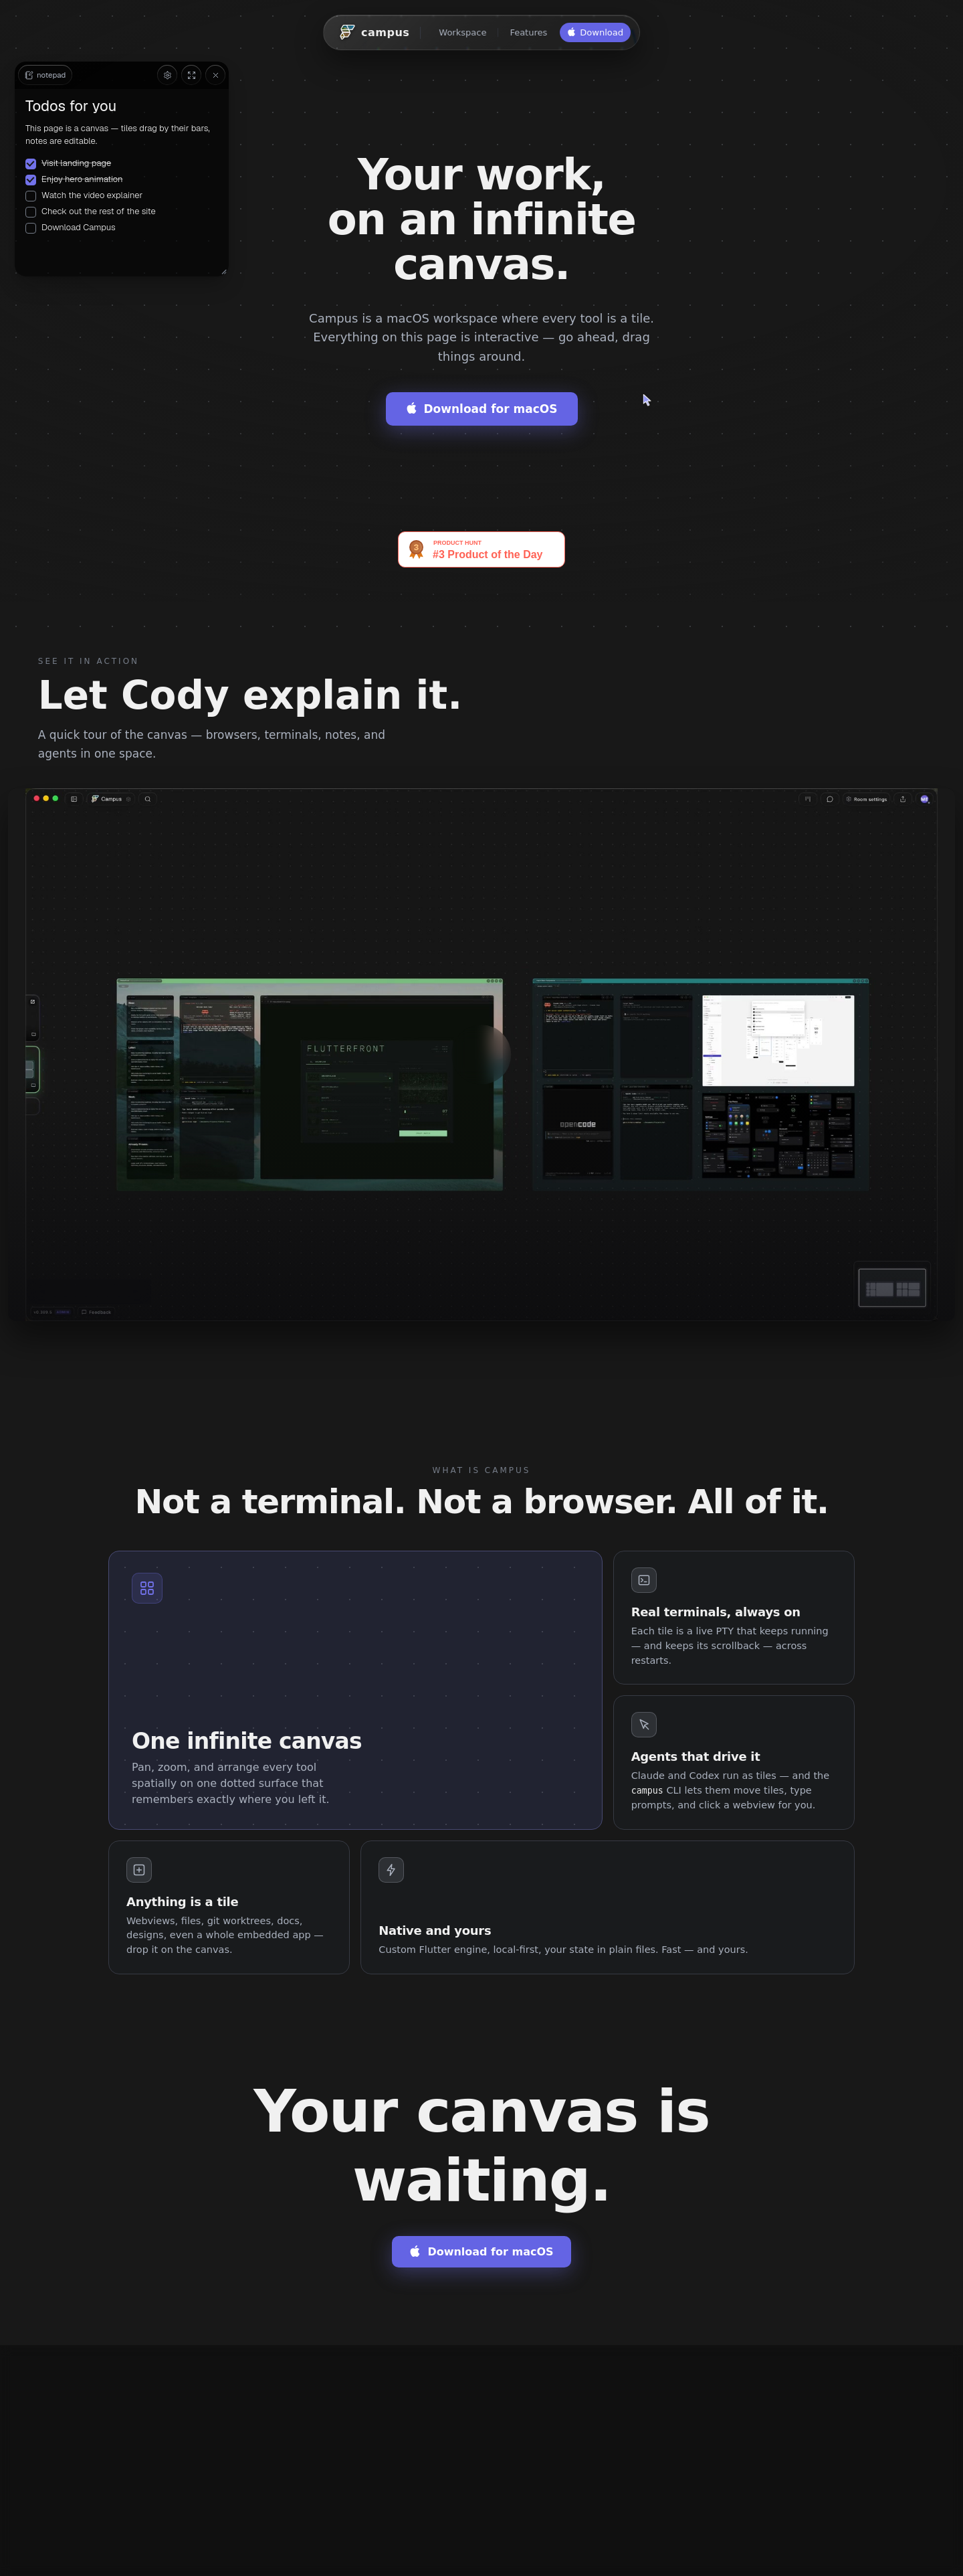Click 'Native and yours' title

(435, 1931)
